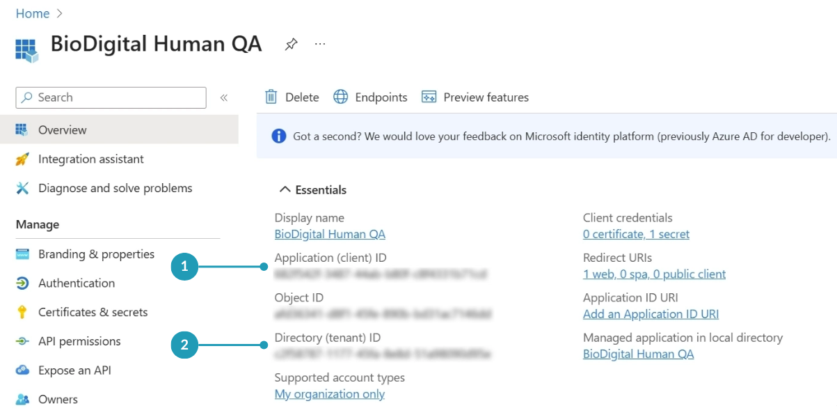Image resolution: width=837 pixels, height=415 pixels.
Task: Click the Authentication icon
Action: click(x=22, y=283)
